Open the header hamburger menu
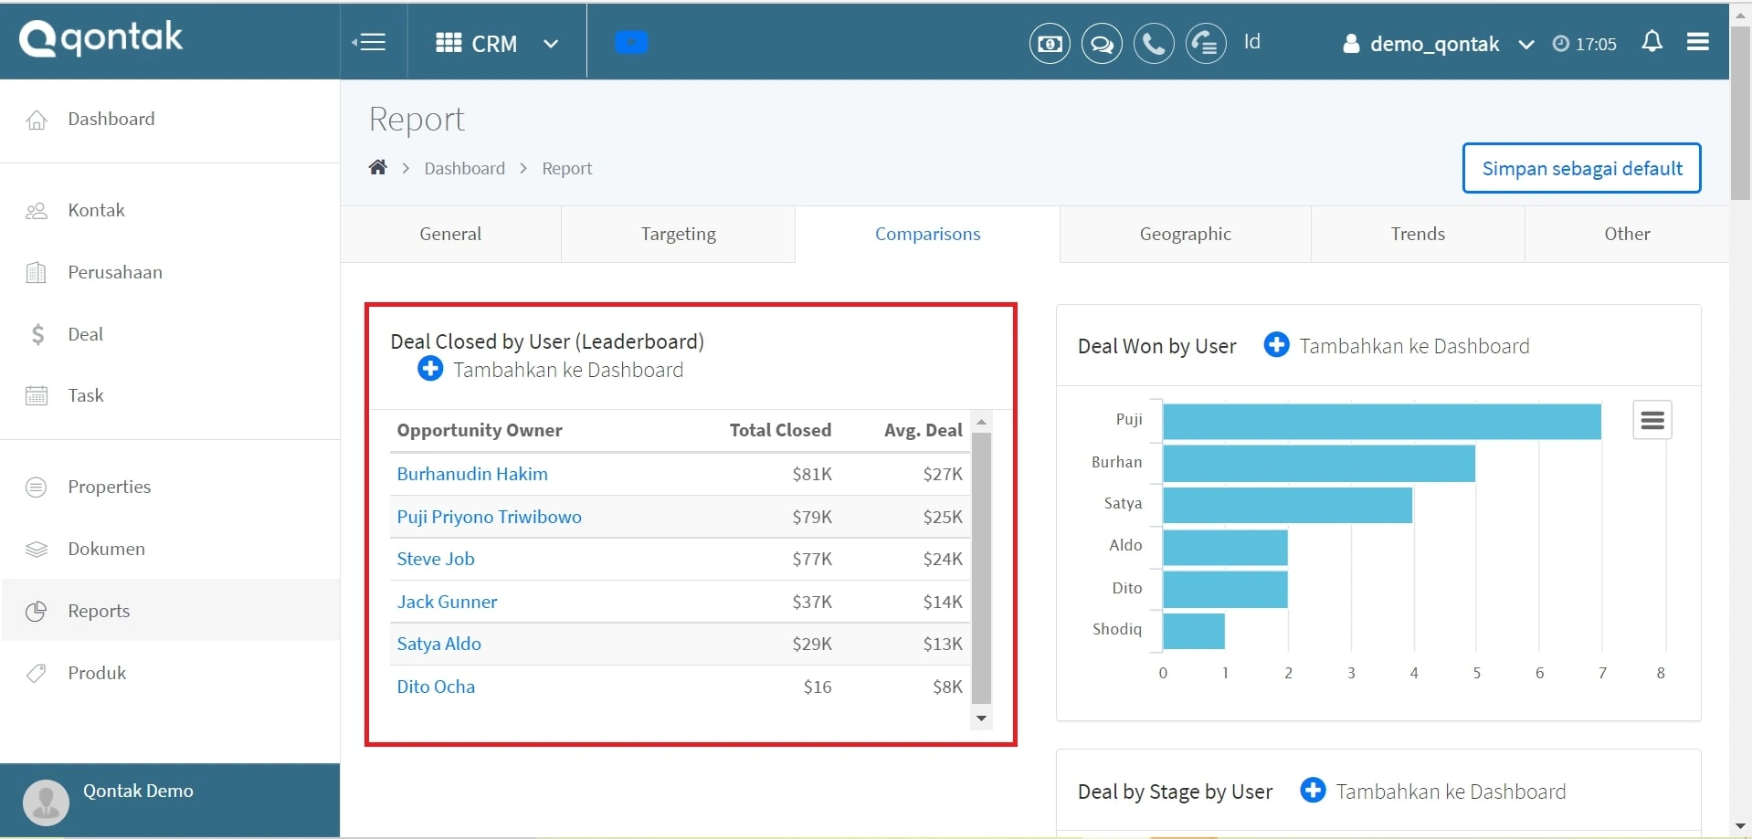1752x839 pixels. point(1698,42)
